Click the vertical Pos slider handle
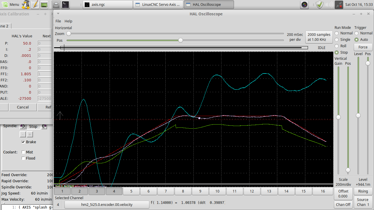The height and width of the screenshot is (210, 374). tap(348, 170)
